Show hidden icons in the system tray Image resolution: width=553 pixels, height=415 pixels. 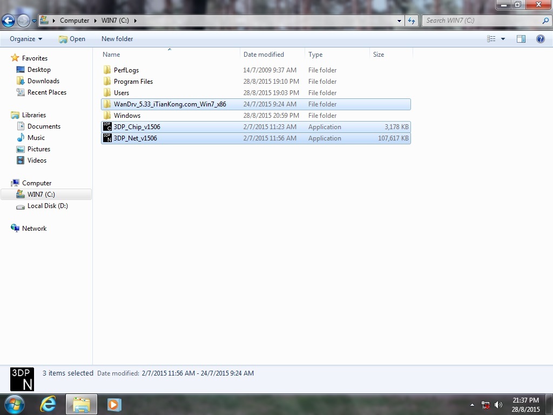(x=472, y=405)
